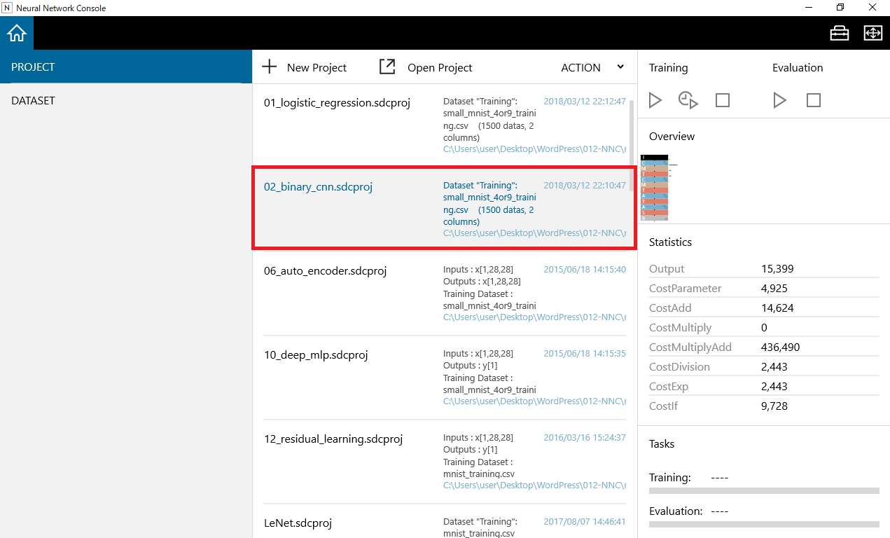This screenshot has height=538, width=890.
Task: Stop evaluation with the Evaluation stop icon
Action: [813, 100]
